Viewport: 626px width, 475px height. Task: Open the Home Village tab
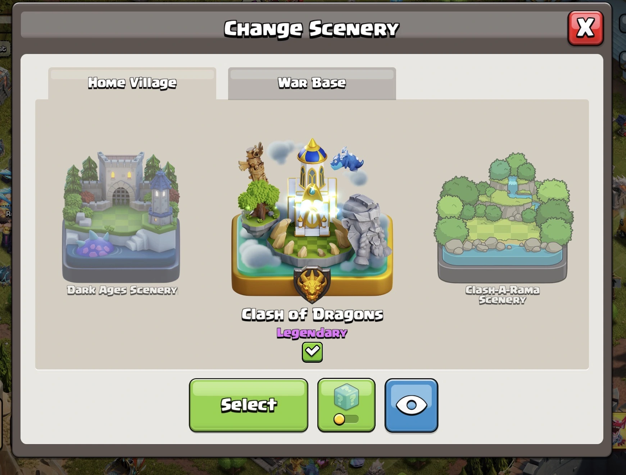click(132, 83)
